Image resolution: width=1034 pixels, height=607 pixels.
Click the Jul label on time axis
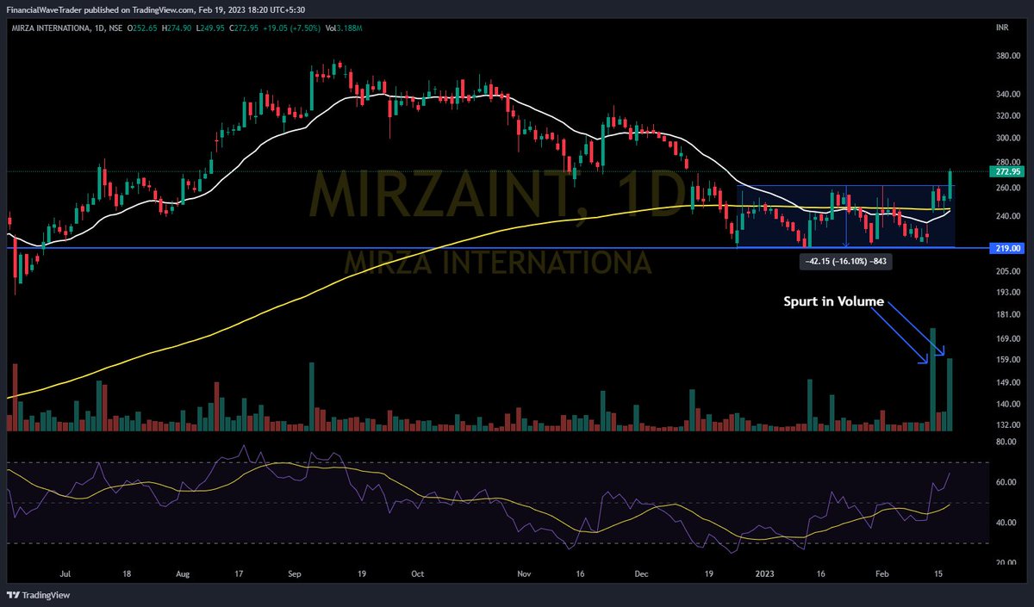65,572
